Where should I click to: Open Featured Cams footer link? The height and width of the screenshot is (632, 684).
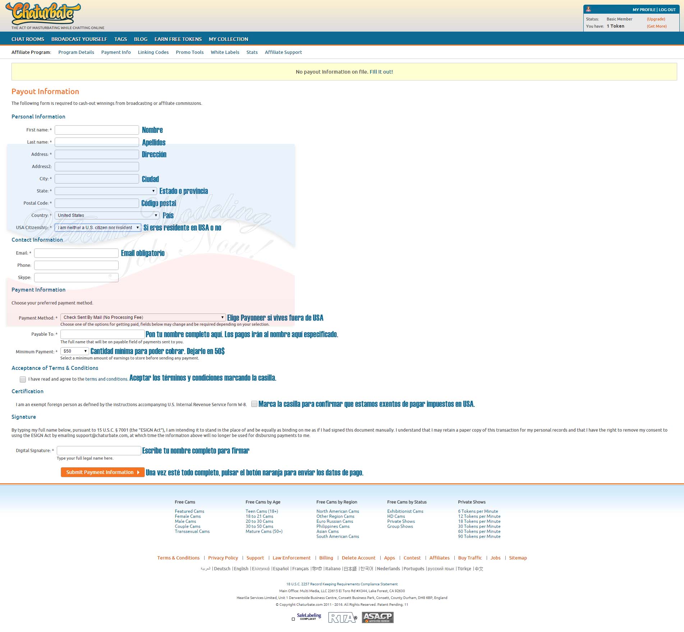[x=189, y=511]
